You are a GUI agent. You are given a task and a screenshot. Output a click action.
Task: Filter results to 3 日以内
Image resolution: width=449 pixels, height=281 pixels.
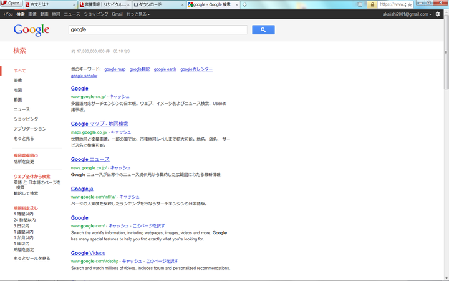pos(21,226)
